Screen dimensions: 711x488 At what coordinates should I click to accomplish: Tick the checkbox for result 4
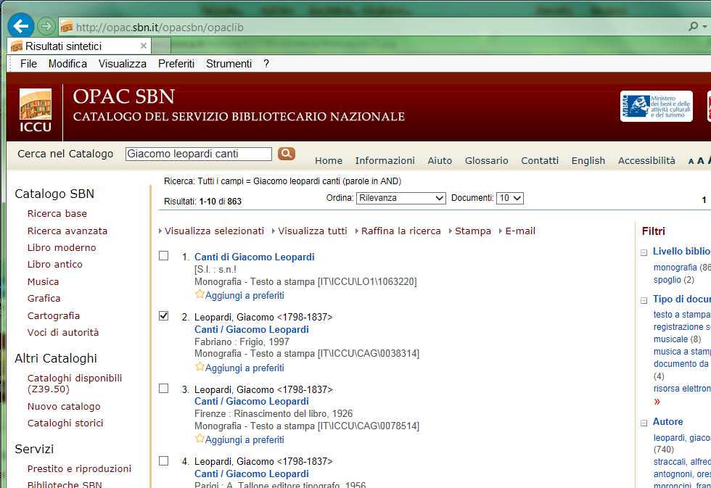click(164, 461)
